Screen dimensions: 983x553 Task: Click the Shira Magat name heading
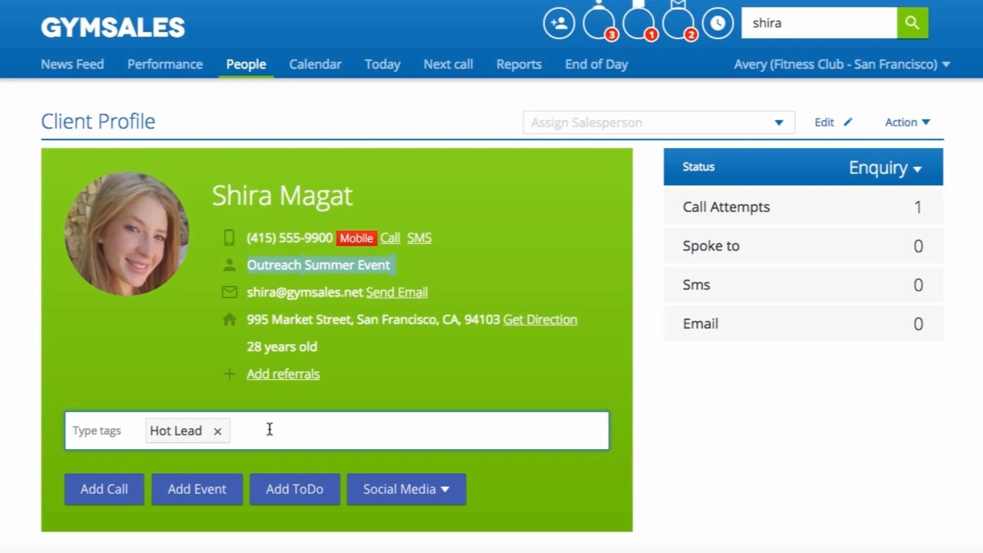(282, 196)
